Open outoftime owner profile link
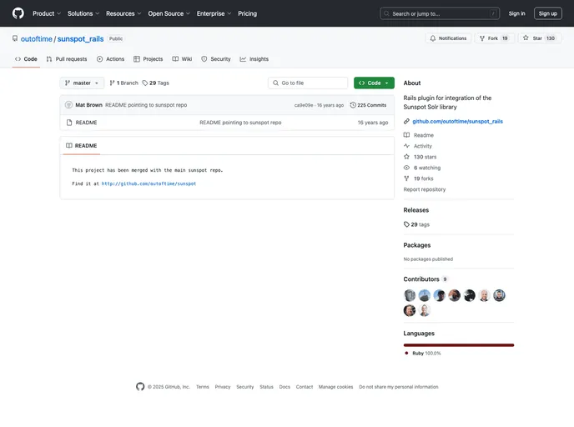This screenshot has height=427, width=574. 36,39
